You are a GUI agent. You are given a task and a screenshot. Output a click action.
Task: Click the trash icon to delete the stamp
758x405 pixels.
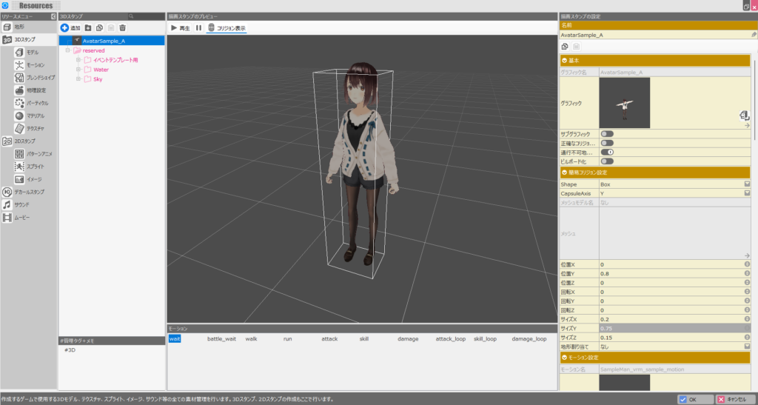pos(123,27)
